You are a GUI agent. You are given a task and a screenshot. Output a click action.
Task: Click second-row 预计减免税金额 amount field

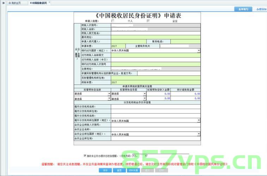(x=186, y=98)
